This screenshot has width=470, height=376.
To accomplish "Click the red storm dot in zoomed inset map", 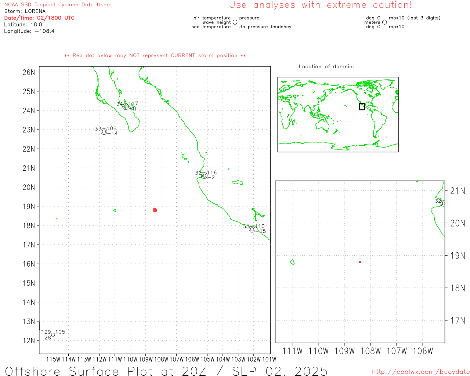I will [x=360, y=262].
